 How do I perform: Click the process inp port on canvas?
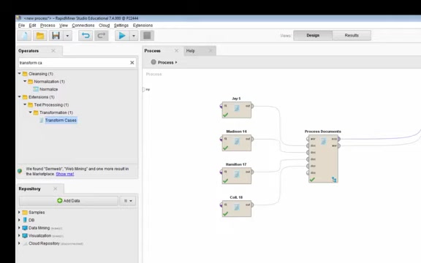tap(144, 90)
